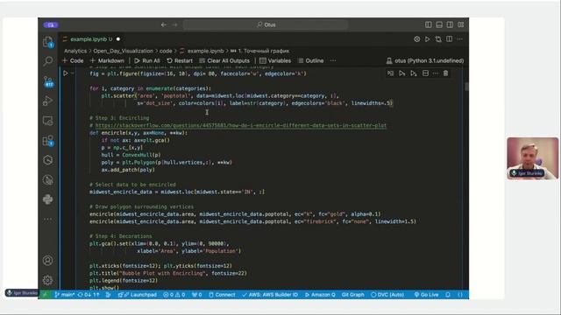Synchronize git changes in status bar

[x=89, y=295]
